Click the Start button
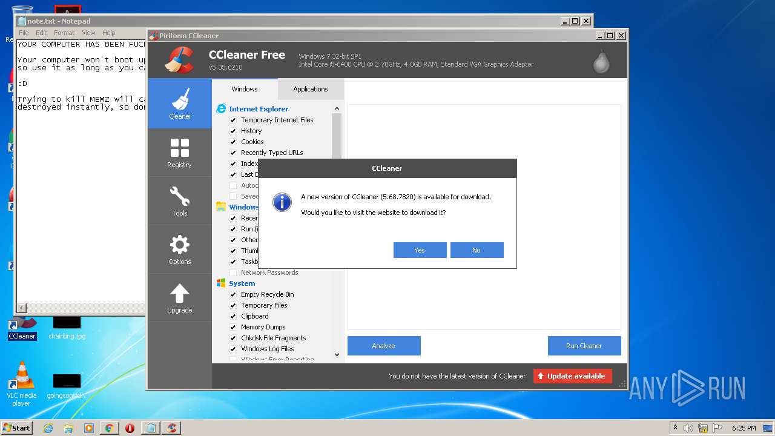 [x=17, y=428]
